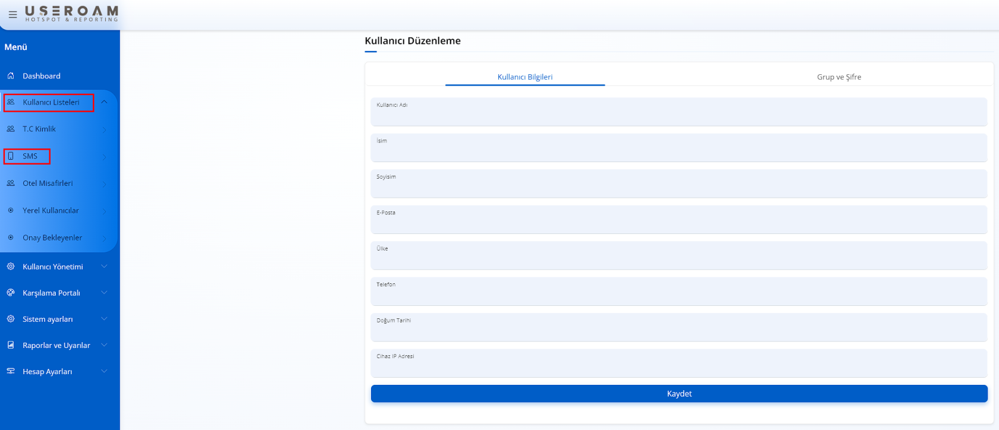Expand the Kullanıcı Yönetimi menu chevron
Image resolution: width=999 pixels, height=430 pixels.
click(104, 267)
